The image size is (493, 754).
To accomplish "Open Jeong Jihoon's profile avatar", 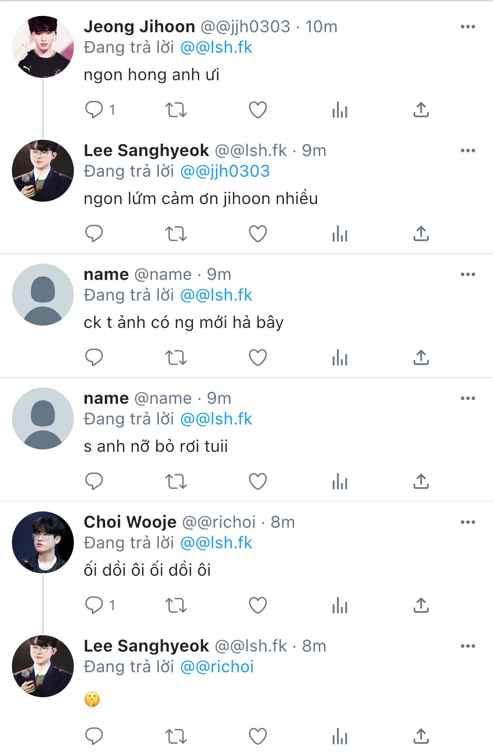I will [43, 47].
